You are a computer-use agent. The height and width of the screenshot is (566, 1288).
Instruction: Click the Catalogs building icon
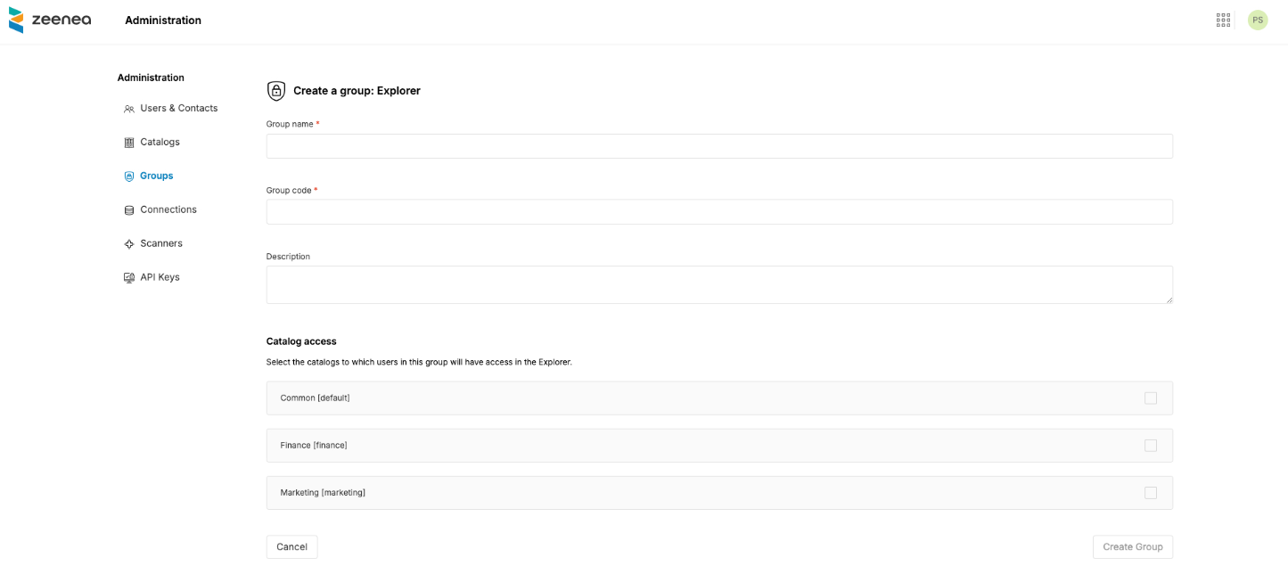129,143
